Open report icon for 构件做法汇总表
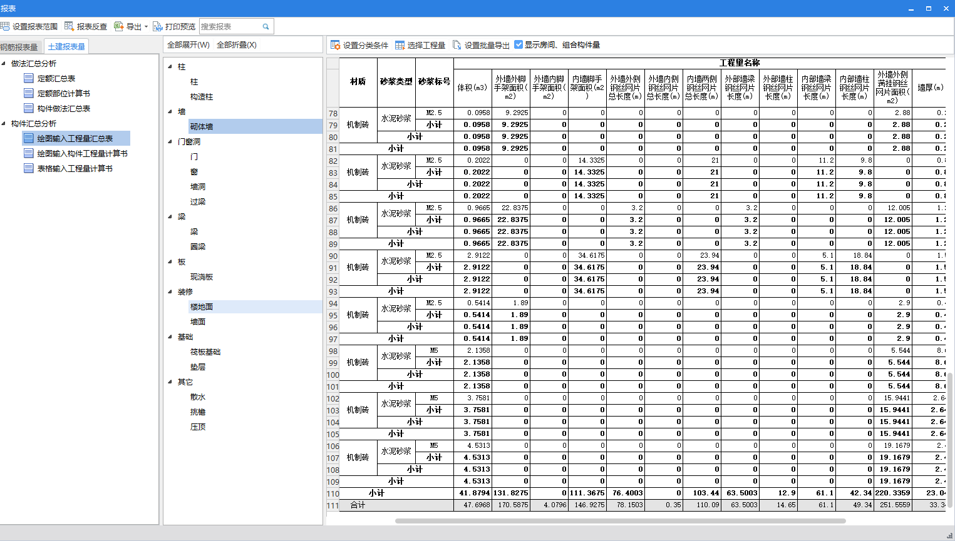 click(28, 108)
